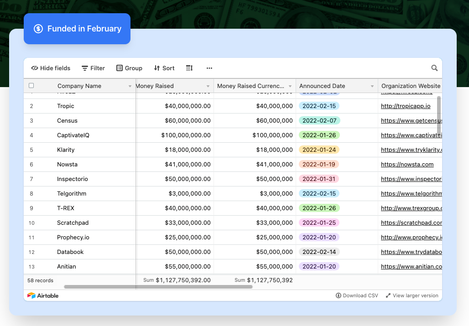Click the Airtable logo
The width and height of the screenshot is (469, 326).
[x=43, y=295]
